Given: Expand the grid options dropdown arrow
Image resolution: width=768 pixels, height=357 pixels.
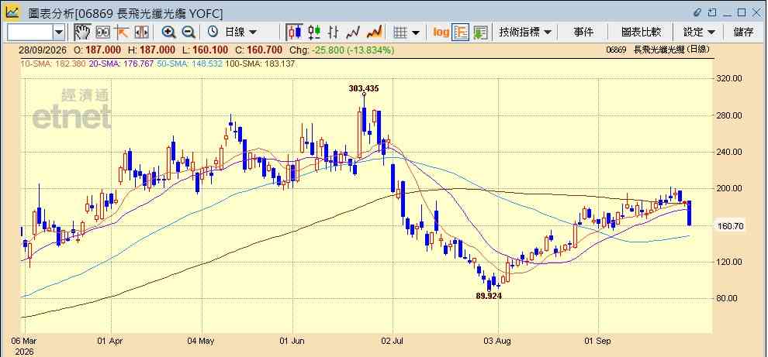Looking at the screenshot, I should 416,33.
